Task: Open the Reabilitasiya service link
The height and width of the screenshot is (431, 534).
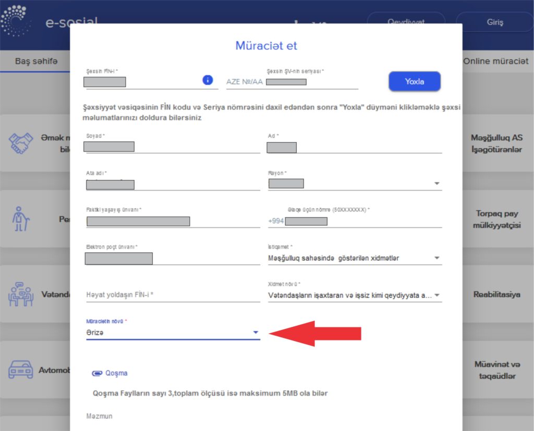Action: [x=496, y=295]
